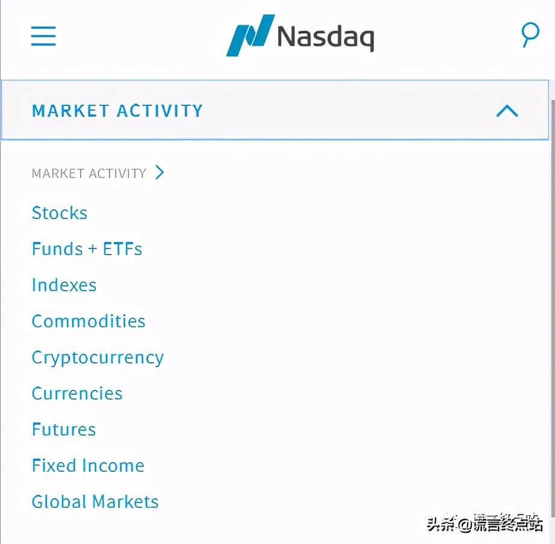This screenshot has height=544, width=555.
Task: Open Funds + ETFs
Action: tap(87, 249)
